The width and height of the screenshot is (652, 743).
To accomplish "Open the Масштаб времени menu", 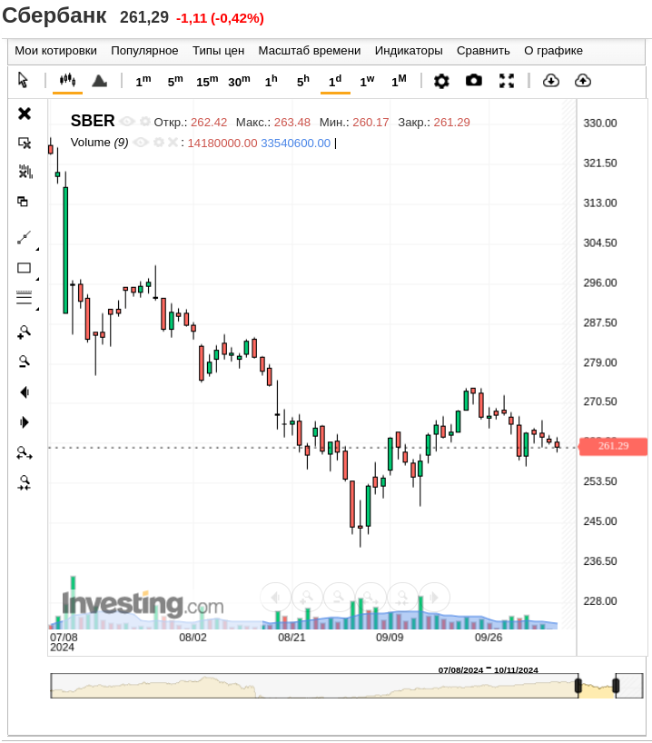I will tap(310, 51).
